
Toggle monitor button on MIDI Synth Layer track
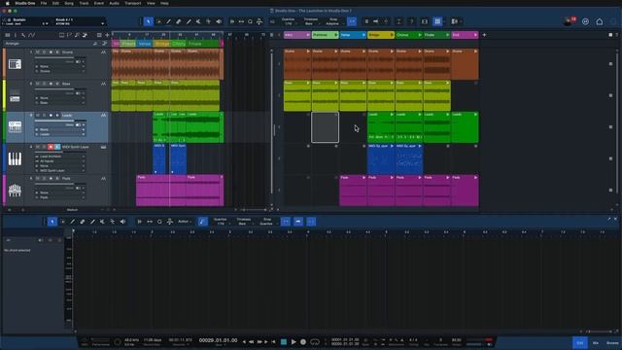point(57,147)
